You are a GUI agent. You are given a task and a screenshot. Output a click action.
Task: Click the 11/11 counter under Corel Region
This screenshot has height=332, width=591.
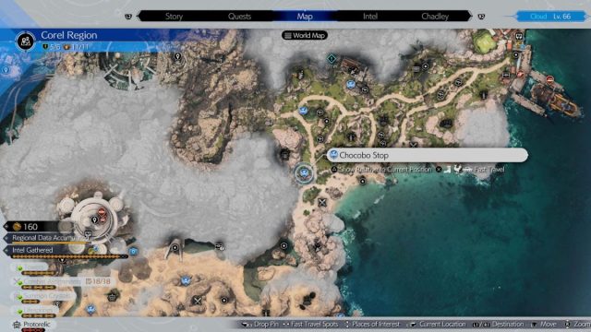coord(80,47)
